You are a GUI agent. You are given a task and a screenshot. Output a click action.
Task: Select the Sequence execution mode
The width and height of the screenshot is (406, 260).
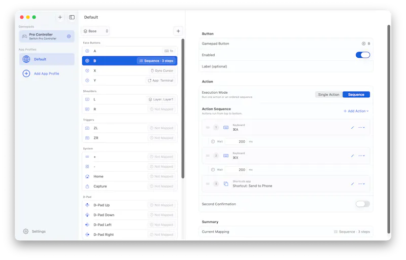356,95
